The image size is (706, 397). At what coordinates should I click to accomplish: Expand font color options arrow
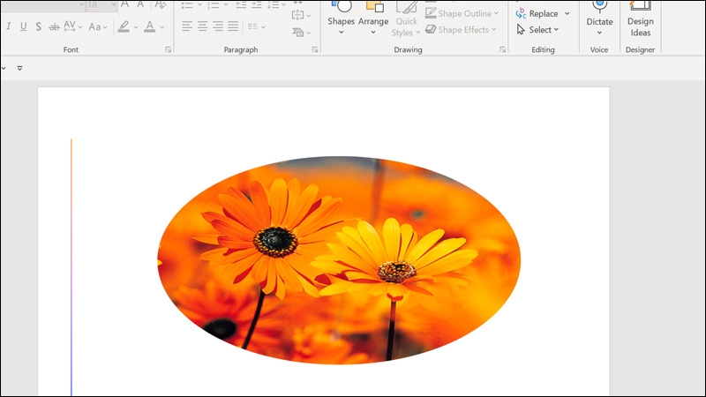[x=162, y=27]
